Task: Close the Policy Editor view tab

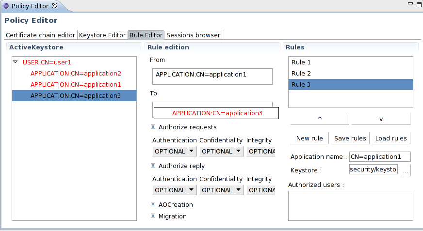Action: pos(54,6)
